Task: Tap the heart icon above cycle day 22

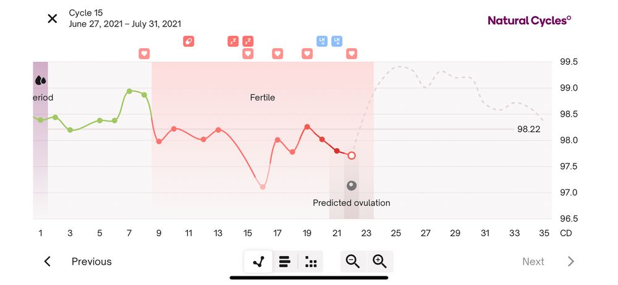Action: click(x=352, y=54)
